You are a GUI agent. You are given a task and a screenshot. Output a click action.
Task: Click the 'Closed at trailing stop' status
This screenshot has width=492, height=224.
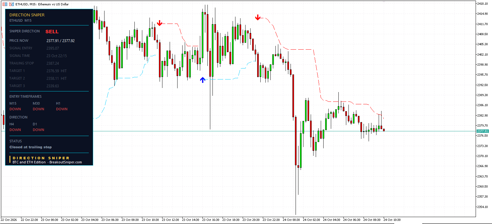pyautogui.click(x=31, y=147)
